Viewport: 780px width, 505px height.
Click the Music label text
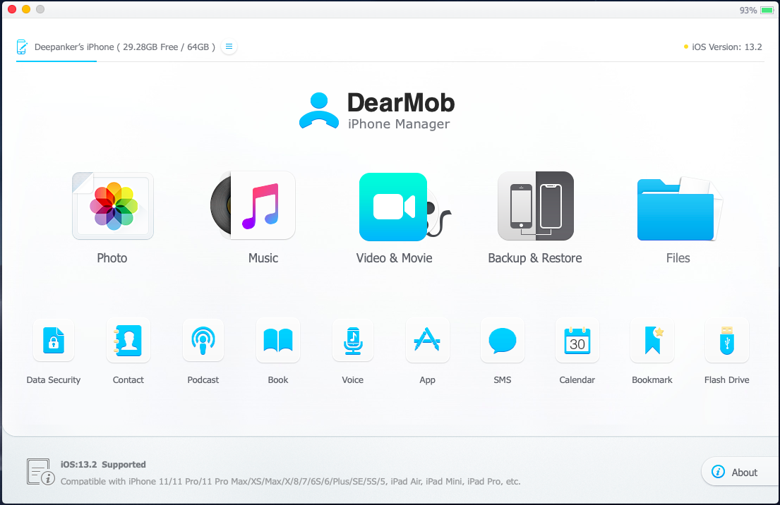pos(263,258)
